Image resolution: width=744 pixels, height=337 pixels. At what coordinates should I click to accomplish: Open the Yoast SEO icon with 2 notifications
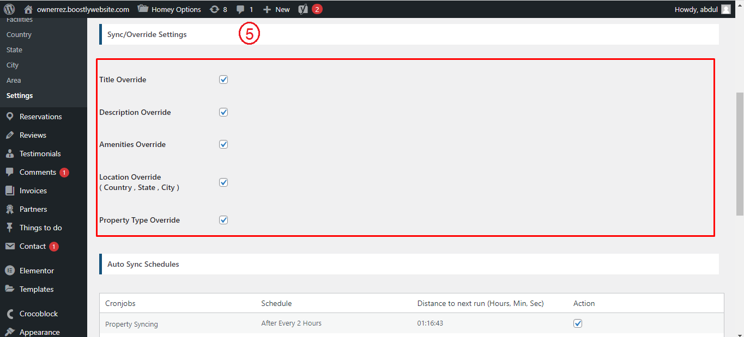[x=303, y=9]
